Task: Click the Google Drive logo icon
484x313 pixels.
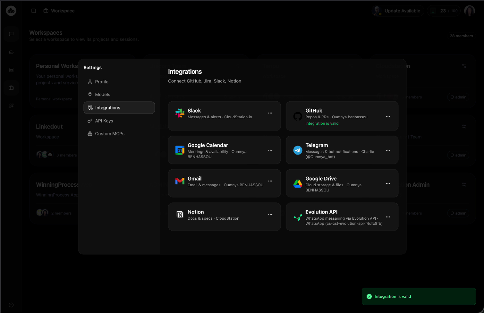Action: pos(298,184)
